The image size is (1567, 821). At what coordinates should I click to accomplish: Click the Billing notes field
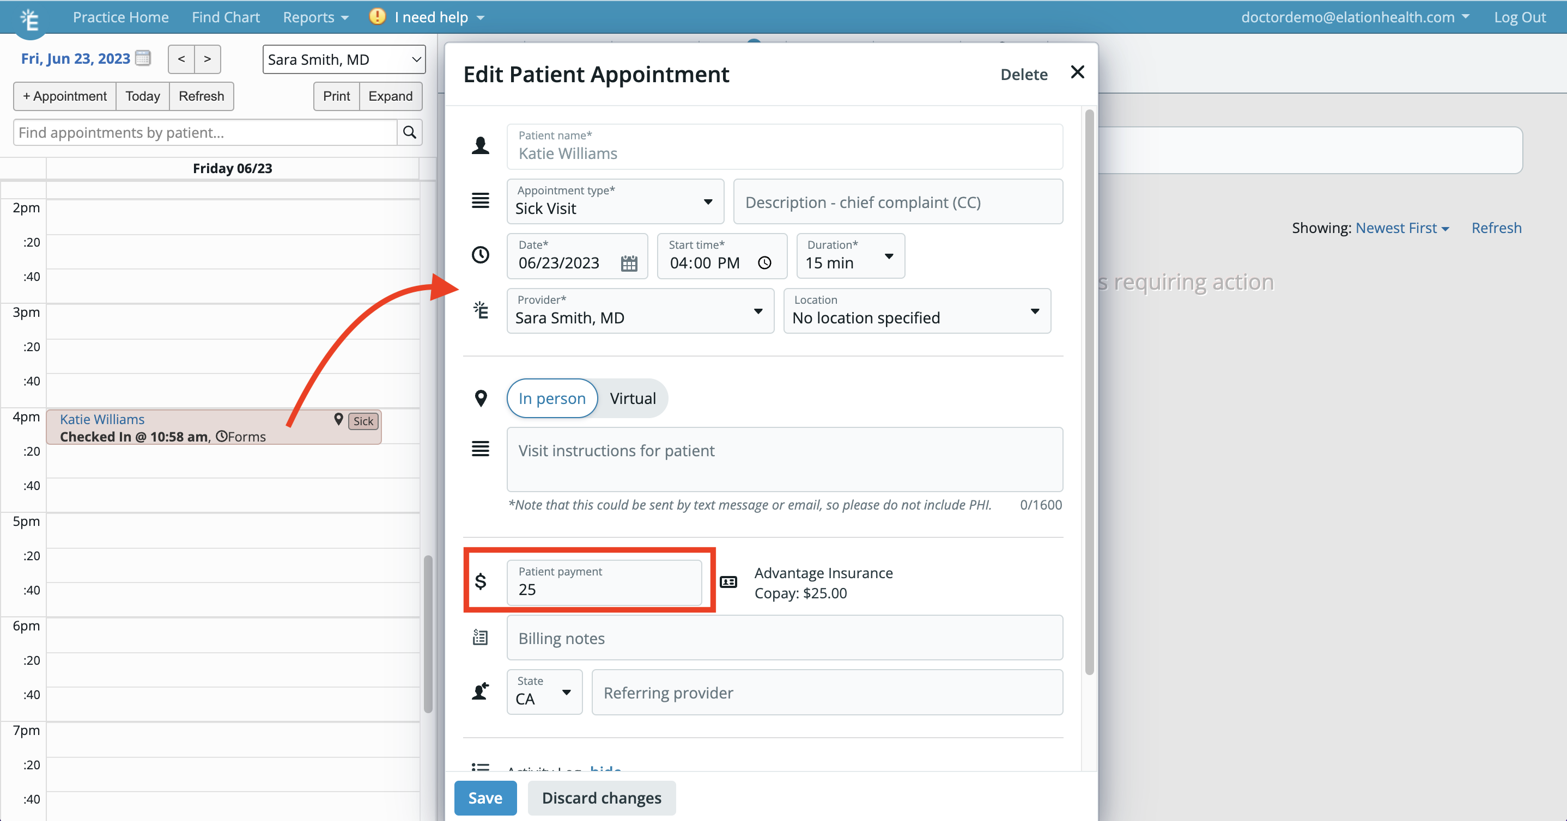[x=785, y=638]
